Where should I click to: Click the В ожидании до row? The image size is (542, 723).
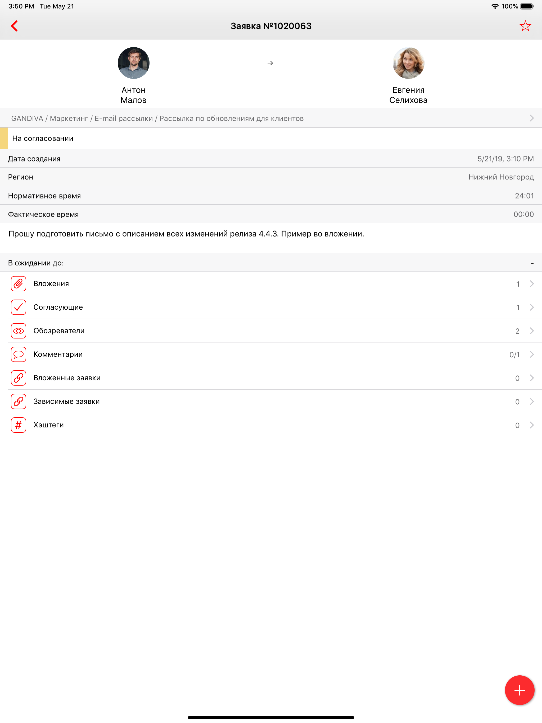pyautogui.click(x=271, y=263)
